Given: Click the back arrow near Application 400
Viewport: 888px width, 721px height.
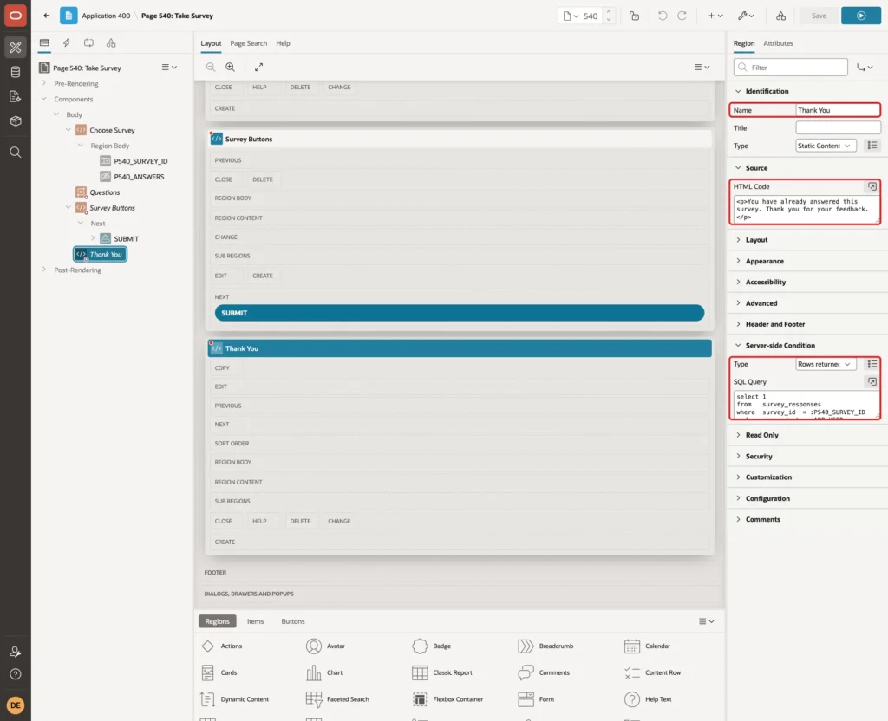Looking at the screenshot, I should [x=47, y=16].
